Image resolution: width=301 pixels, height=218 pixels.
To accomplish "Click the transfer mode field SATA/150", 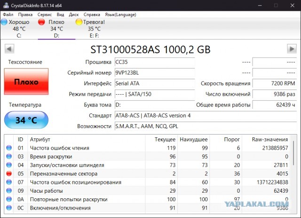I will [x=155, y=94].
